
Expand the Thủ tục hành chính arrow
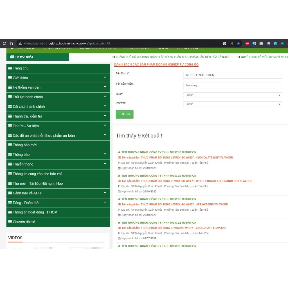tap(105, 96)
